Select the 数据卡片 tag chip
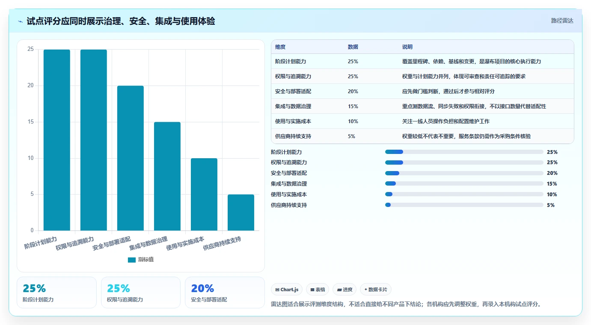The width and height of the screenshot is (591, 325). tap(376, 290)
